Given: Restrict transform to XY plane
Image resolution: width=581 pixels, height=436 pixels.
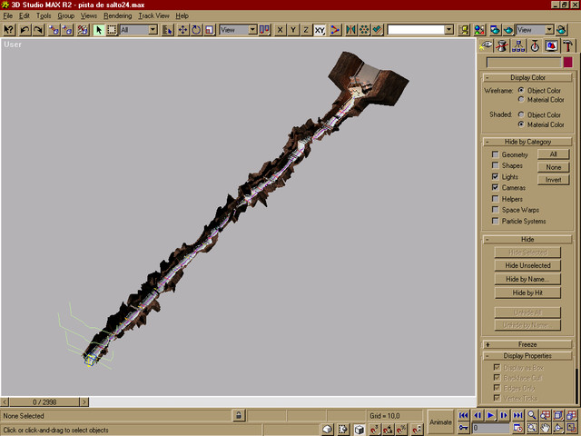Looking at the screenshot, I should coord(320,30).
